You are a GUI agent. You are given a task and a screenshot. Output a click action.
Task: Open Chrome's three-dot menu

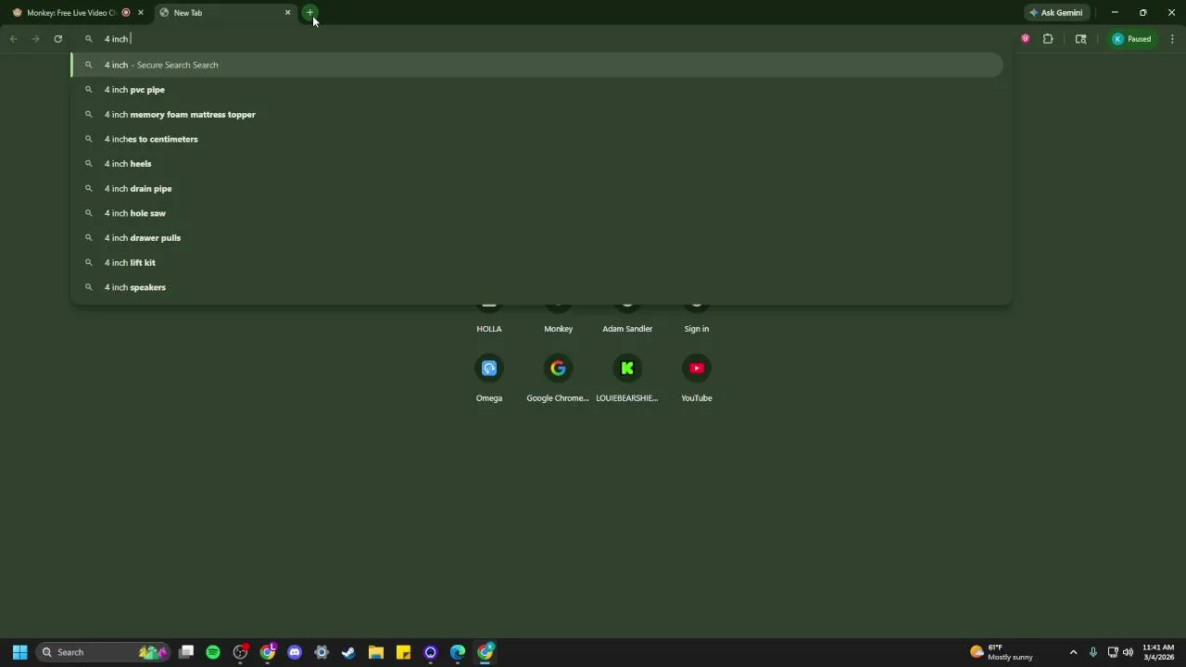1173,39
